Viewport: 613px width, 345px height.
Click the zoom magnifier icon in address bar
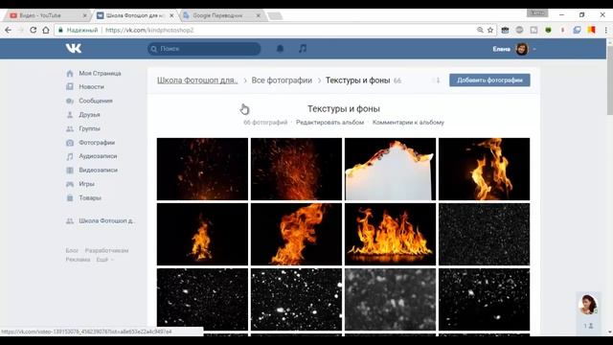pos(480,30)
